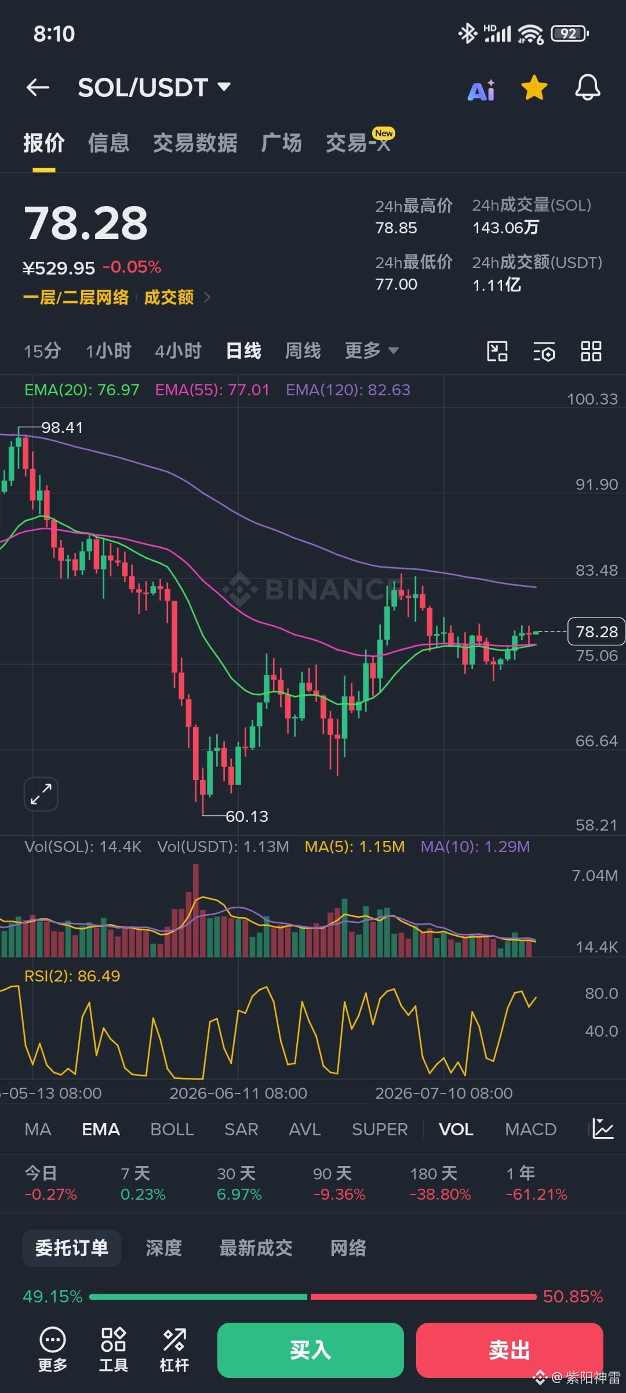Select the 15分 timeframe
Screen dimensions: 626x1393
(42, 351)
